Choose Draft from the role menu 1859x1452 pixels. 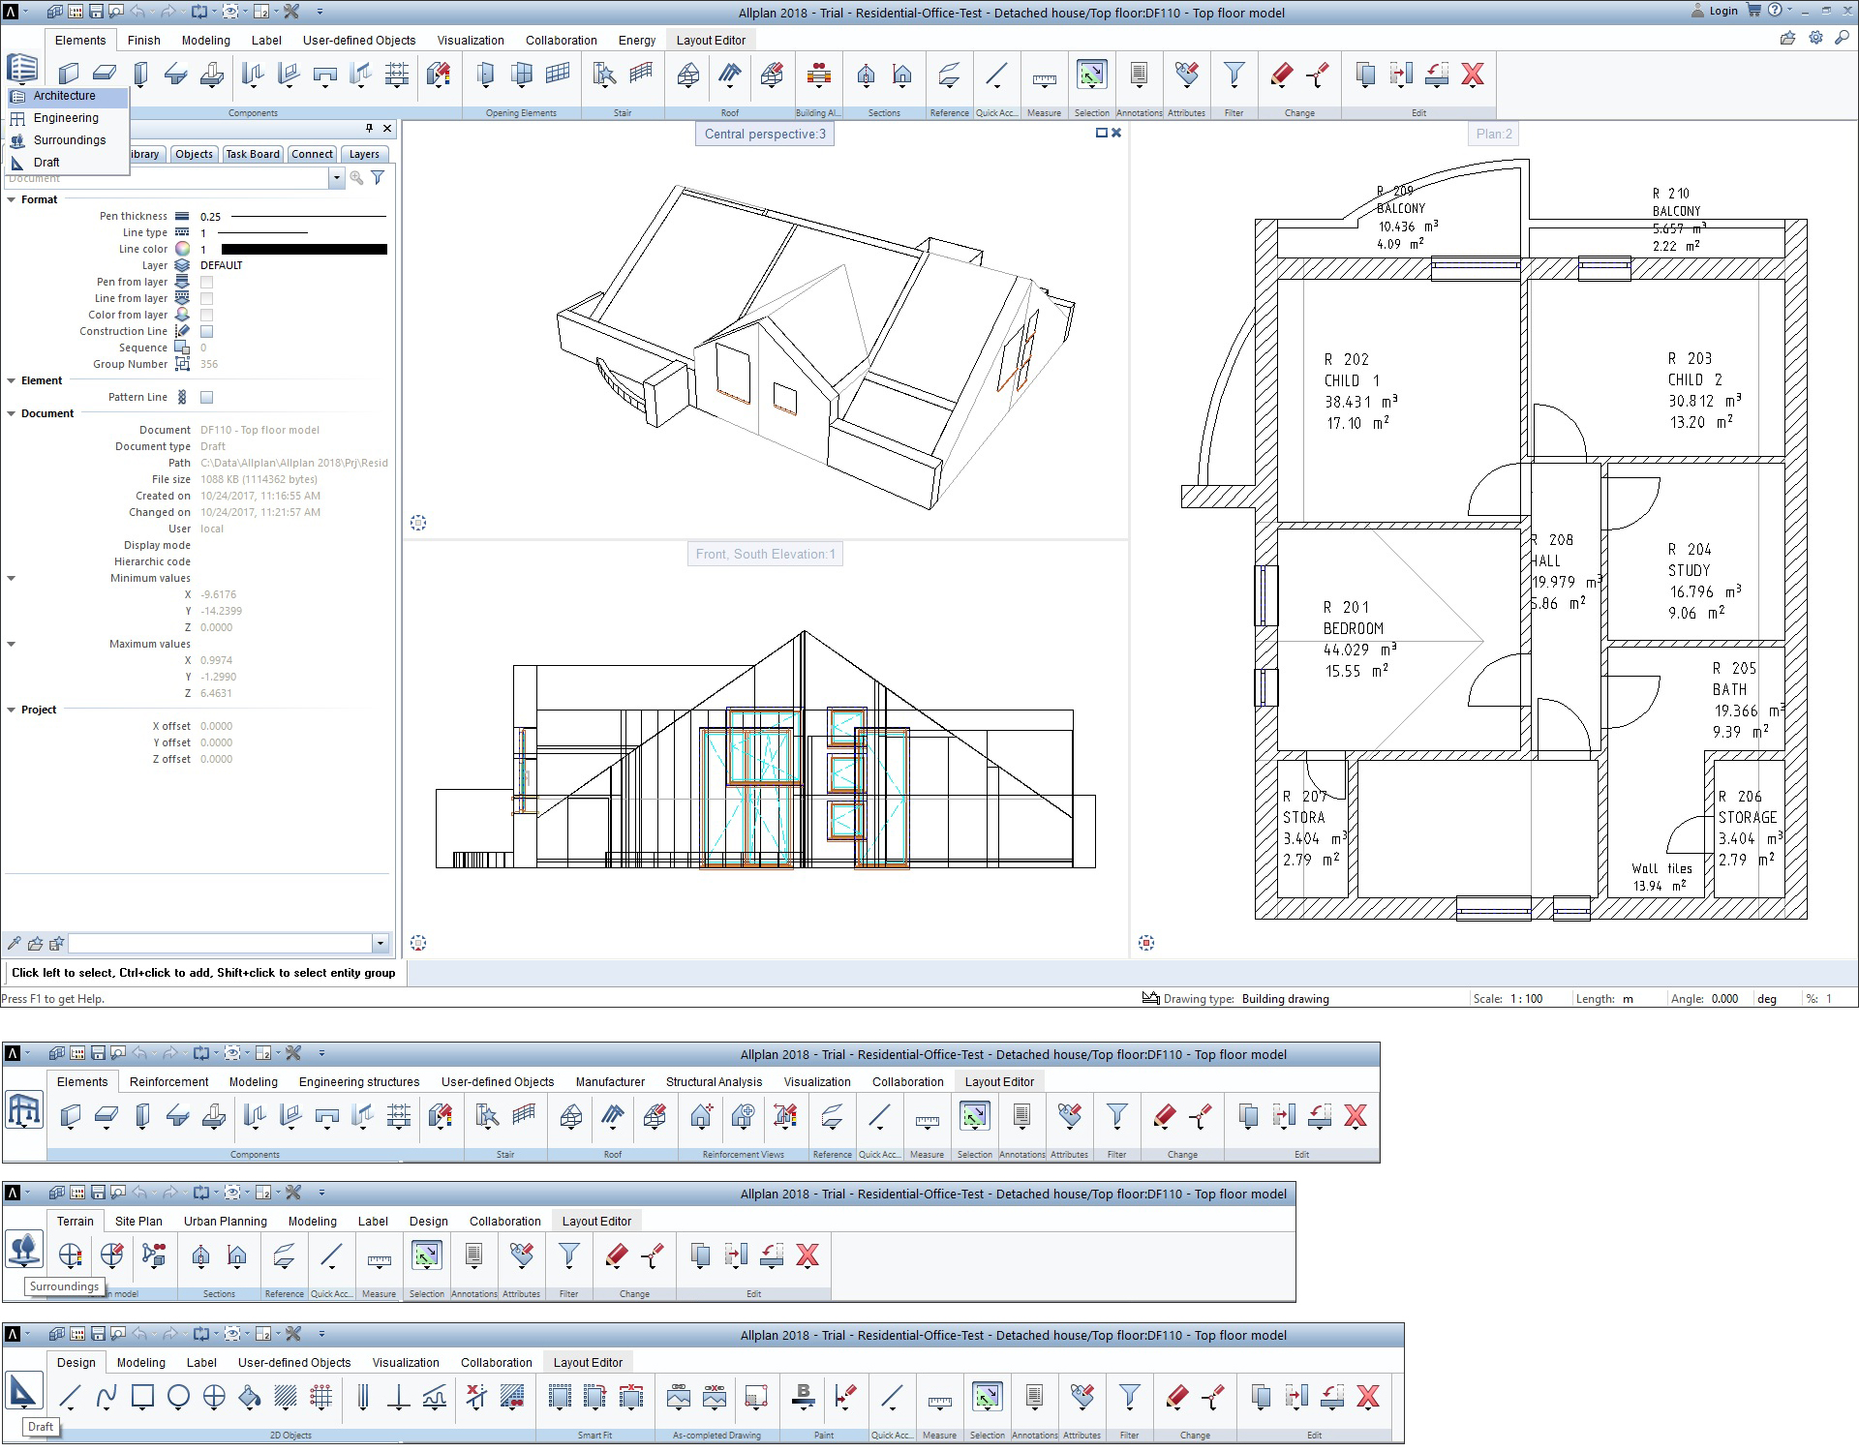pyautogui.click(x=67, y=163)
